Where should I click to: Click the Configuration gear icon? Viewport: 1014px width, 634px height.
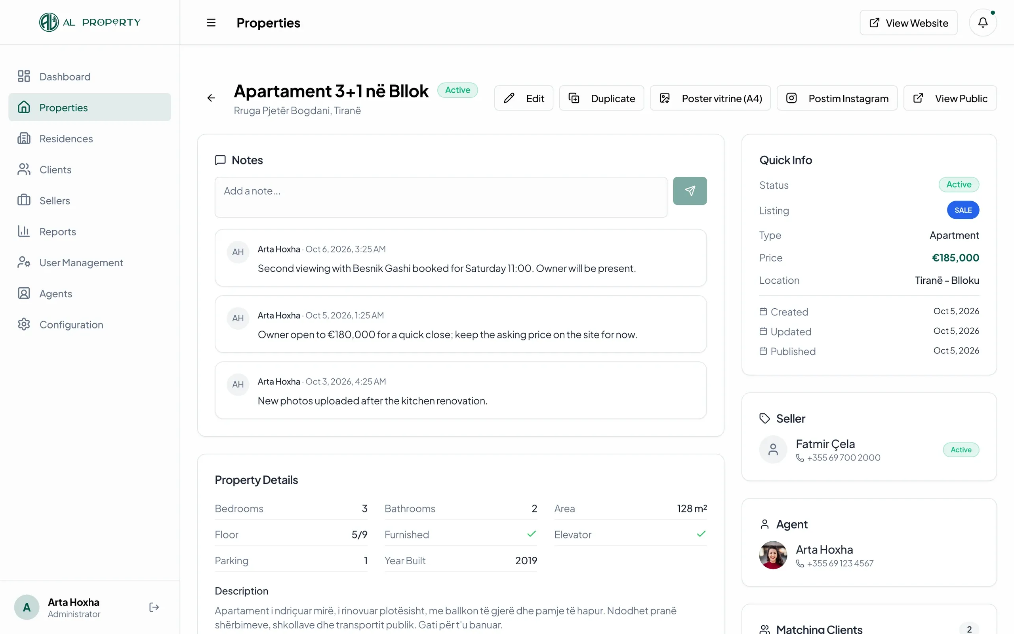[24, 325]
